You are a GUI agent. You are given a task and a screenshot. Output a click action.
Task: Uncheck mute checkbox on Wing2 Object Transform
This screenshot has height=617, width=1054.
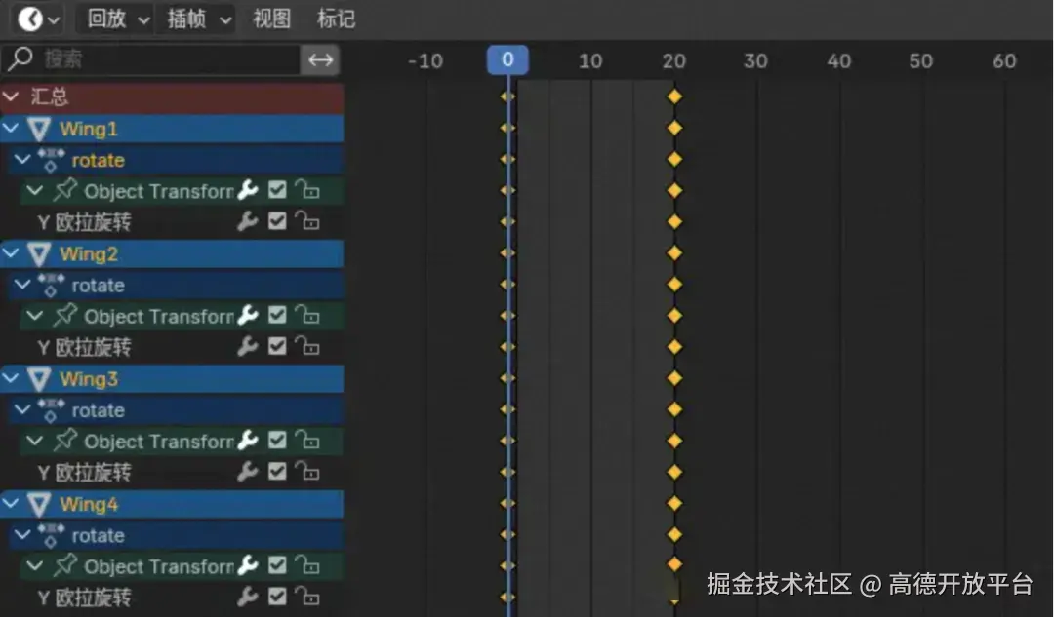pyautogui.click(x=277, y=315)
